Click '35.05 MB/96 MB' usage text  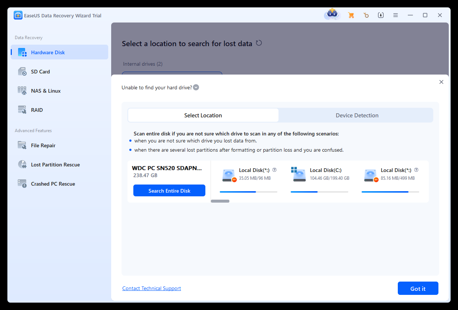point(255,178)
